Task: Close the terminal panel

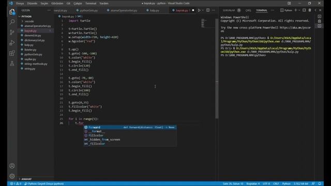Action: point(320,10)
